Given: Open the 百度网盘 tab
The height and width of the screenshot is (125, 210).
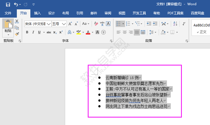Looking at the screenshot, I should (198, 13).
